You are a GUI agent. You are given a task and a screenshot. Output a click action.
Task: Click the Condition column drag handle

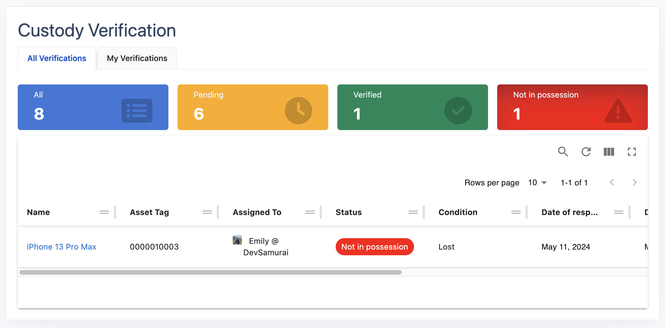click(x=516, y=212)
